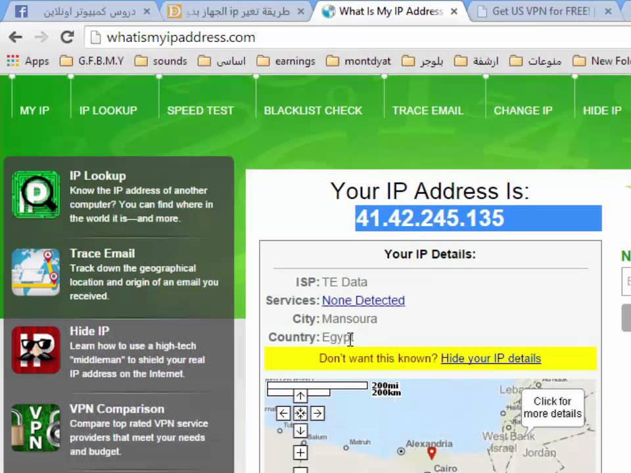This screenshot has width=631, height=473.
Task: Open the earnings bookmark folder
Action: [286, 61]
